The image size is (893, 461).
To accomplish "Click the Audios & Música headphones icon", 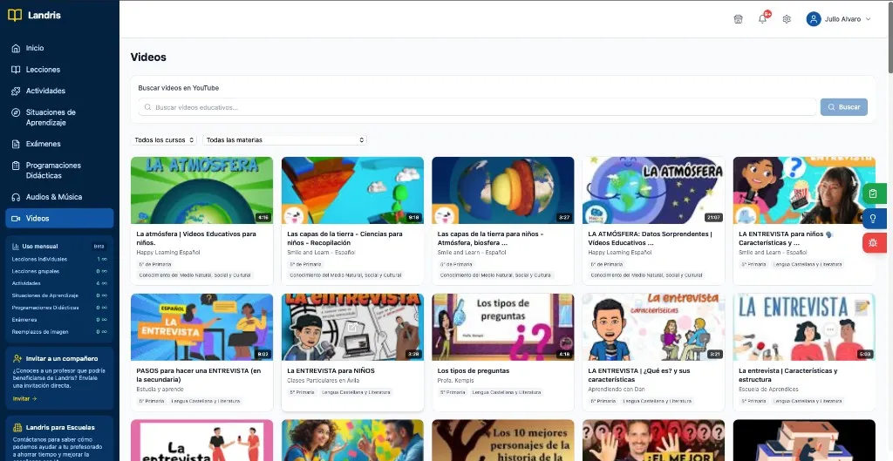I will tap(16, 197).
